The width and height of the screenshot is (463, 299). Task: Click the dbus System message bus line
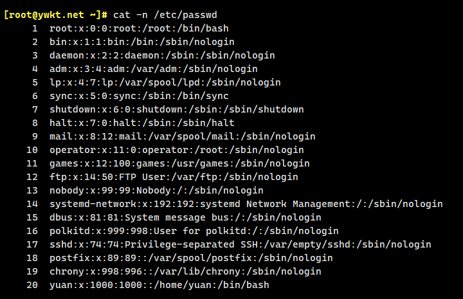[185, 217]
